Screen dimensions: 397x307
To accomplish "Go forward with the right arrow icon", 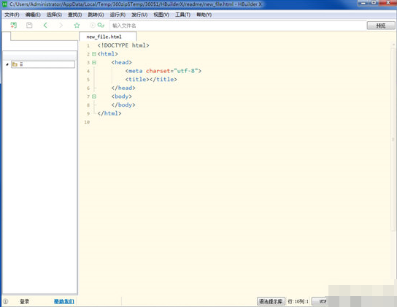I will click(61, 25).
